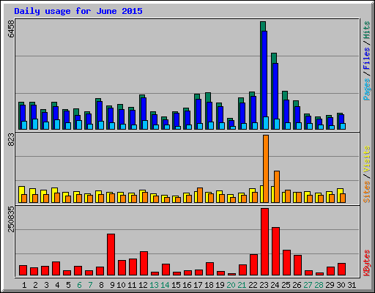Click day 22 on the x-axis
Screen dimensions: 375x293
coord(253,285)
